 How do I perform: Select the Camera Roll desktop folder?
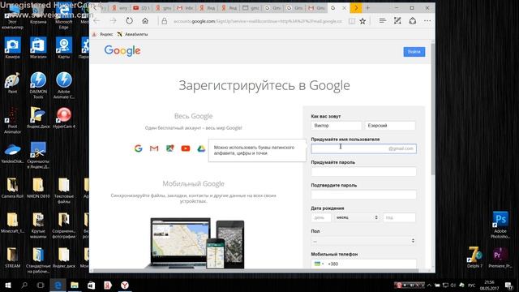(12, 188)
